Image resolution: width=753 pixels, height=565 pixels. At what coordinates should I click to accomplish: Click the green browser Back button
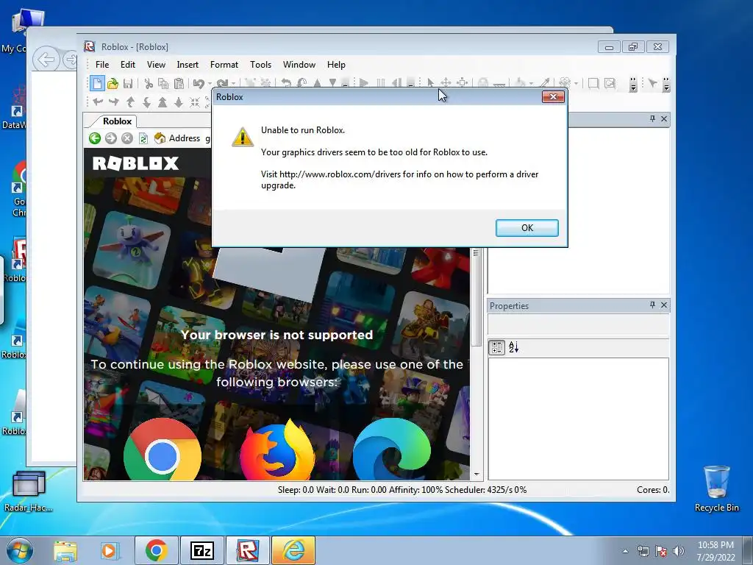[x=95, y=138]
